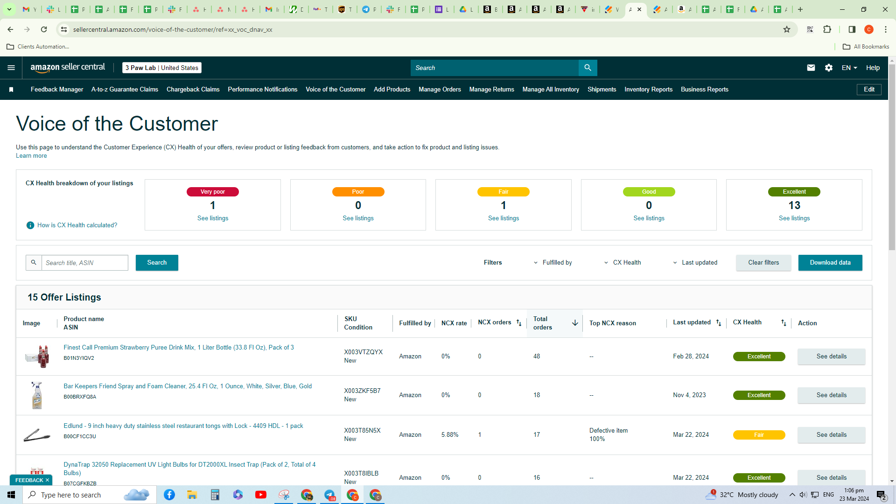Expand the Last updated filter dropdown

click(695, 263)
